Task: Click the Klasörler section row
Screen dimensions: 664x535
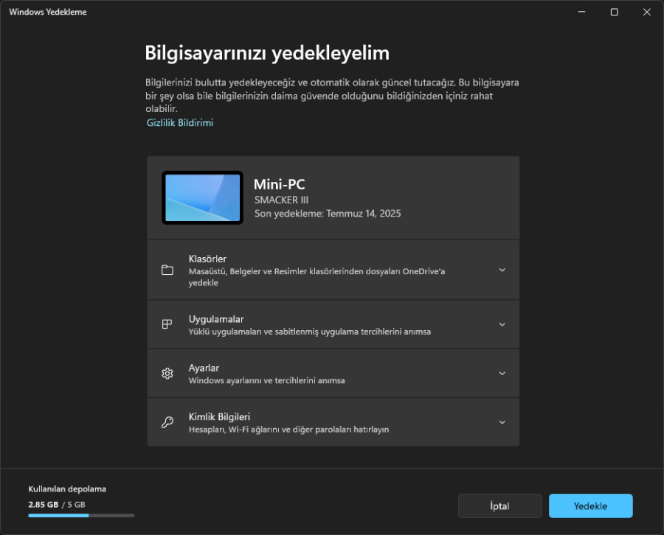Action: coord(333,270)
